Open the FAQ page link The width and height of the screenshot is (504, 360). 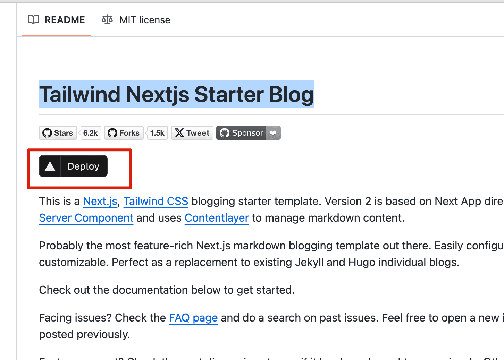tap(193, 318)
